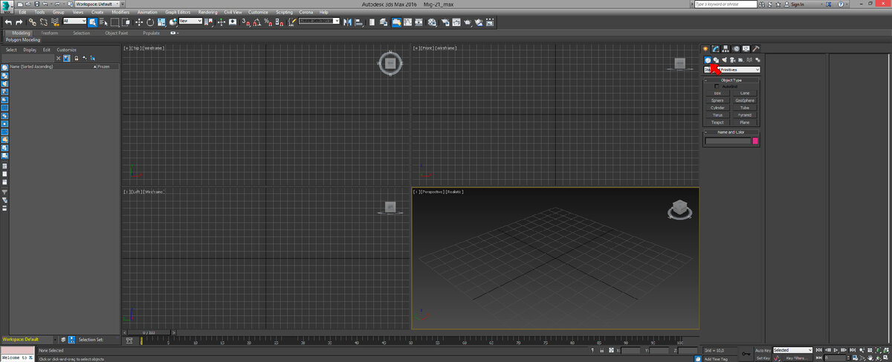The width and height of the screenshot is (892, 362).
Task: Toggle the Percent Snap icon
Action: pyautogui.click(x=268, y=22)
